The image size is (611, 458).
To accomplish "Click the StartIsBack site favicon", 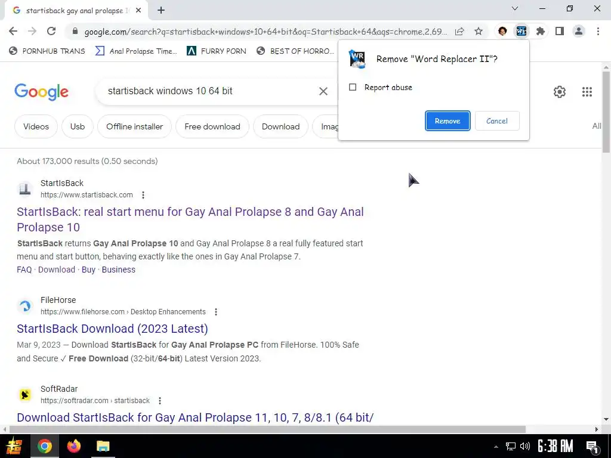I will click(25, 189).
